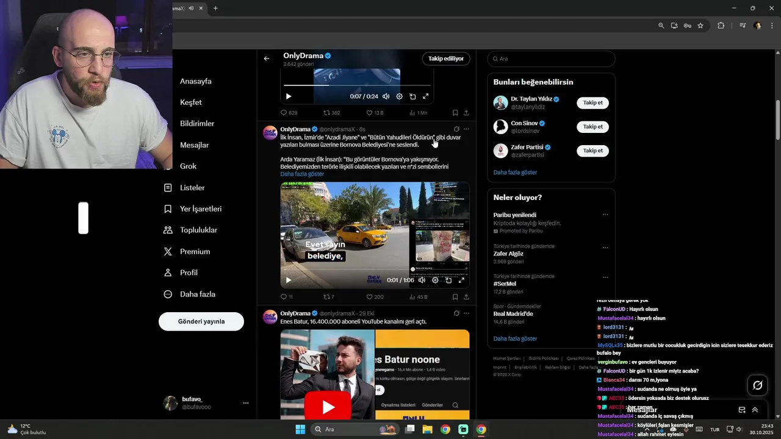The image size is (781, 439).
Task: Click the taskbar Ara search box
Action: 355,429
